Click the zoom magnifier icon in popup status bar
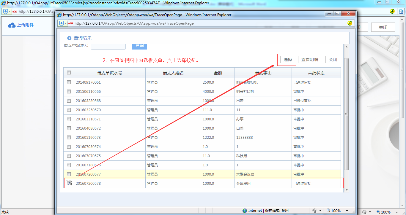The width and height of the screenshot is (406, 215). (328, 211)
